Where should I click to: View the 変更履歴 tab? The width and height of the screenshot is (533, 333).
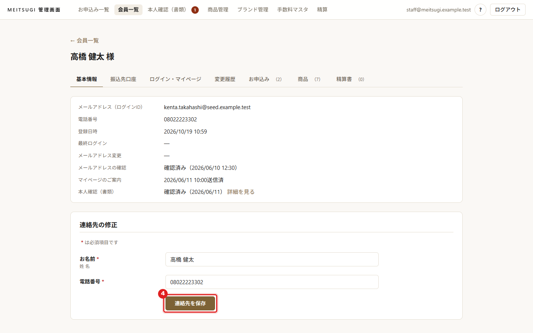pyautogui.click(x=225, y=79)
